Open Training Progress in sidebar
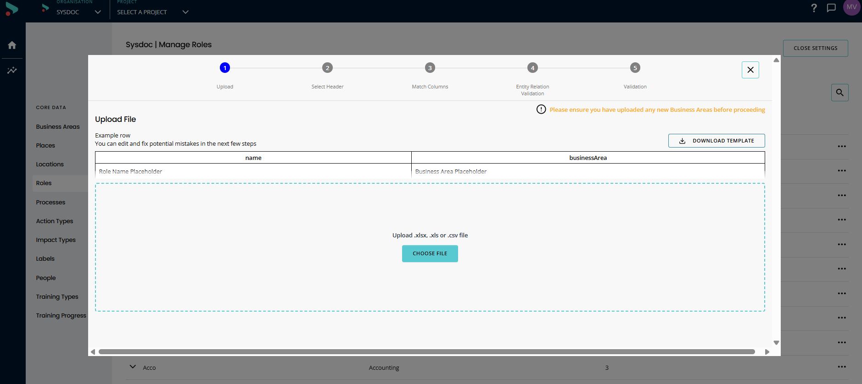This screenshot has width=862, height=384. click(x=61, y=316)
